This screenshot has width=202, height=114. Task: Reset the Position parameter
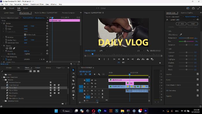click(47, 26)
